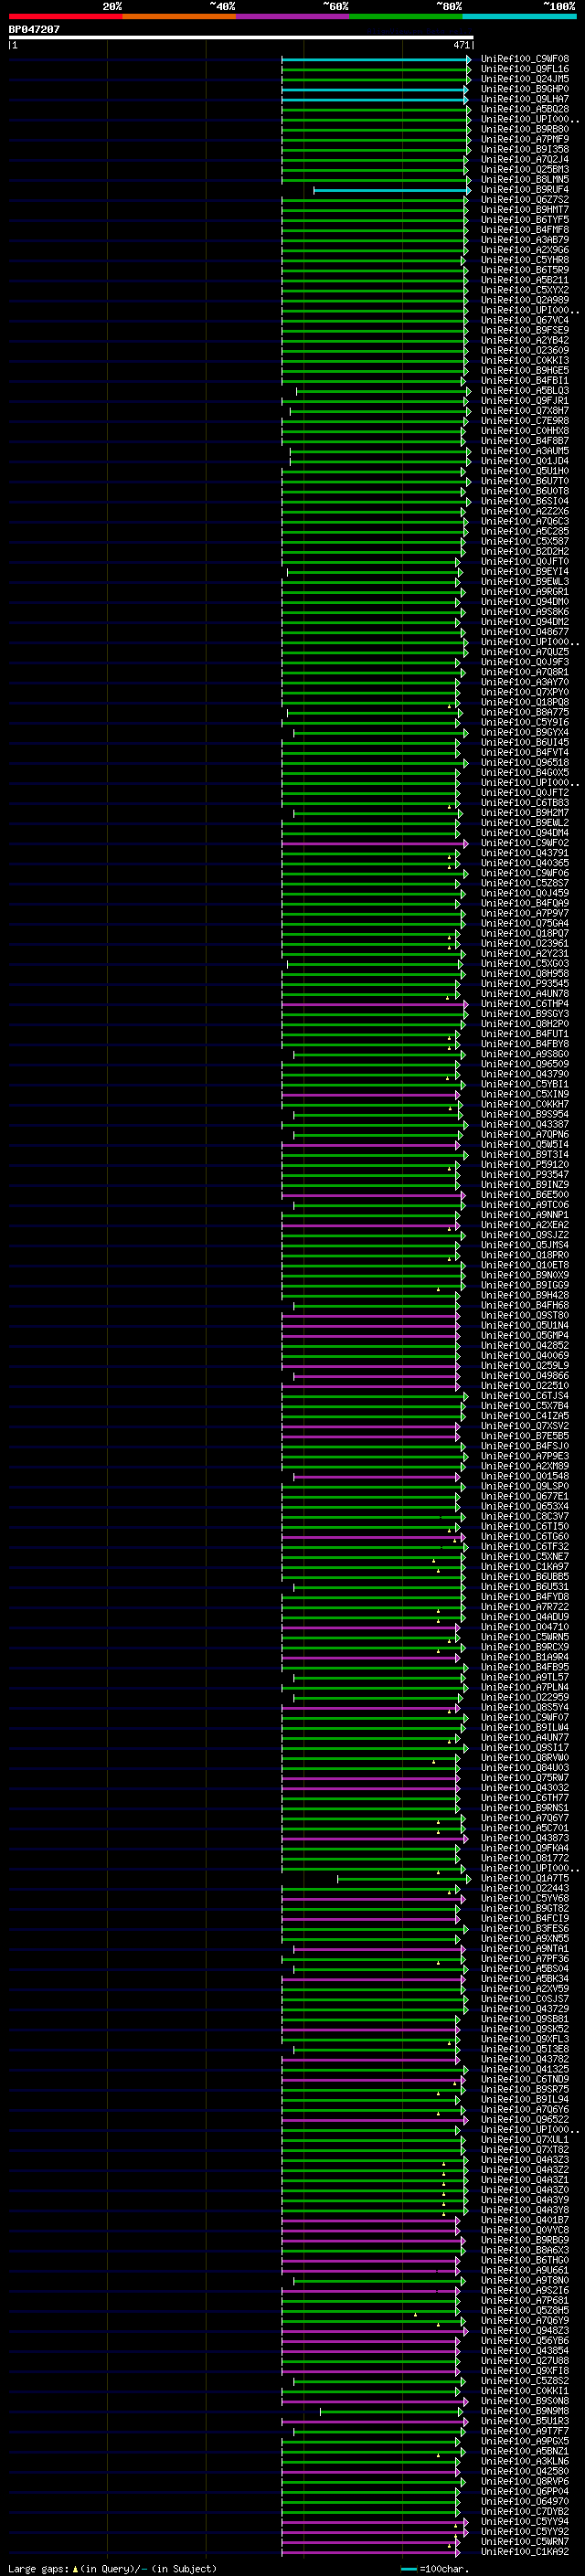Select the UniRef100_C1KA92 label
This screenshot has width=585, height=2576.
[x=524, y=2552]
